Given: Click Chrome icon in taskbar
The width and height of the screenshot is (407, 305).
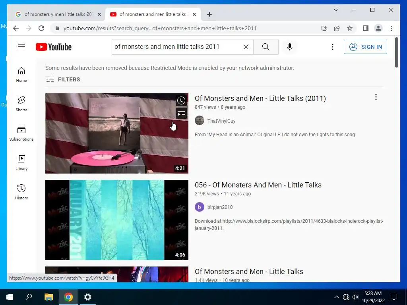Looking at the screenshot, I should pos(68,297).
